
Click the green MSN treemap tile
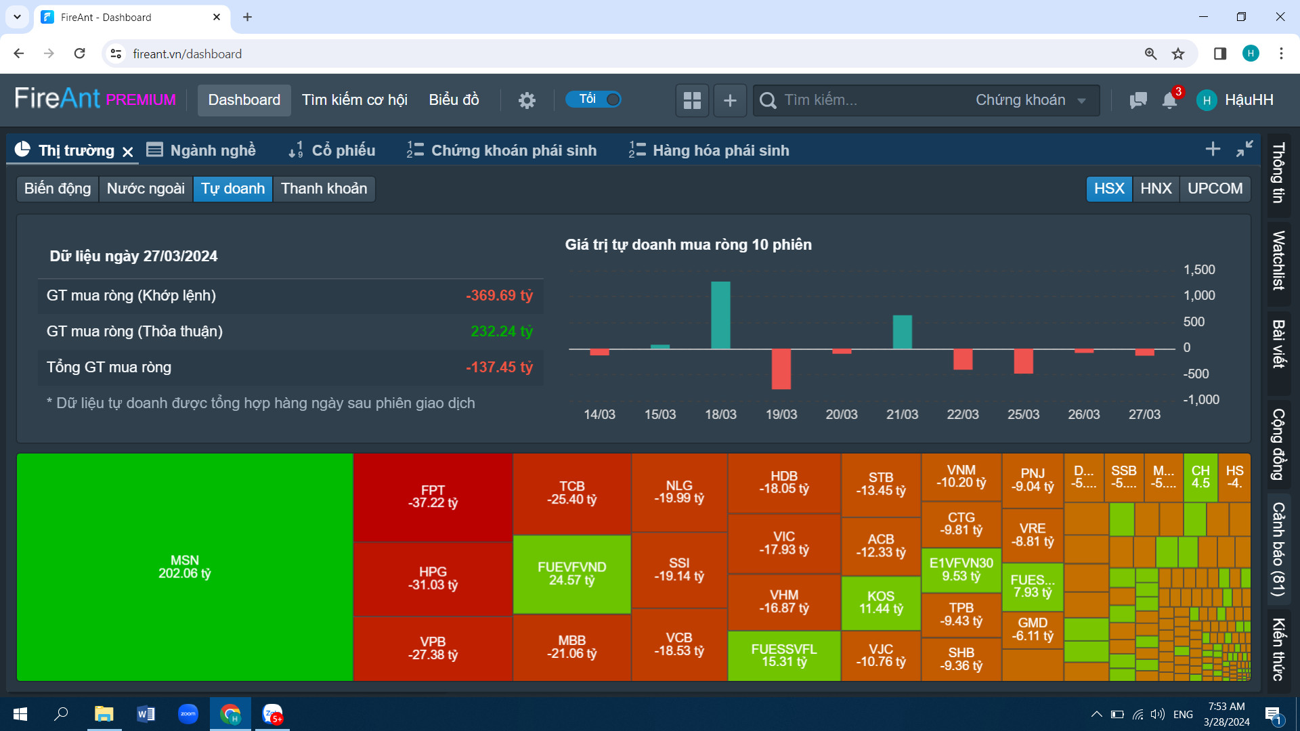click(185, 567)
